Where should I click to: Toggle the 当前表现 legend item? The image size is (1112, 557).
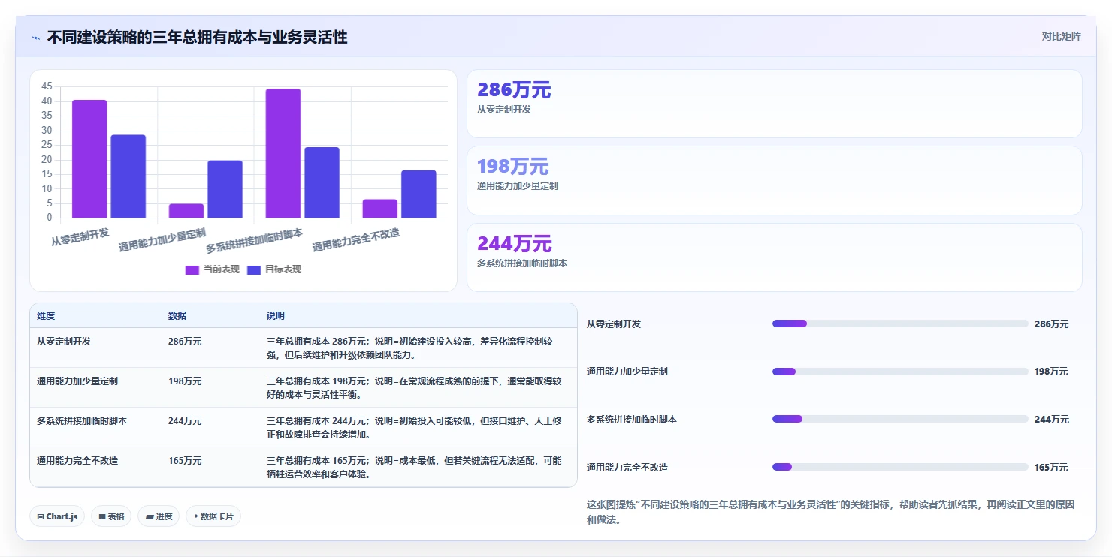[x=213, y=269]
